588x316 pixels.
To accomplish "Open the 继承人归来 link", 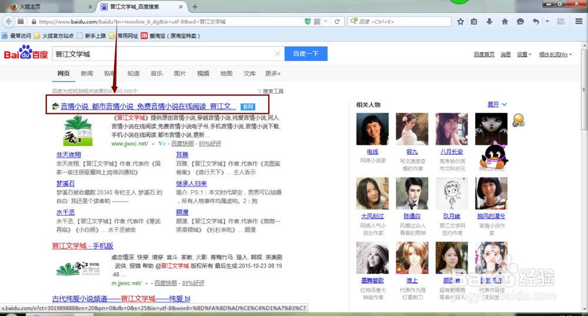I will (x=191, y=184).
